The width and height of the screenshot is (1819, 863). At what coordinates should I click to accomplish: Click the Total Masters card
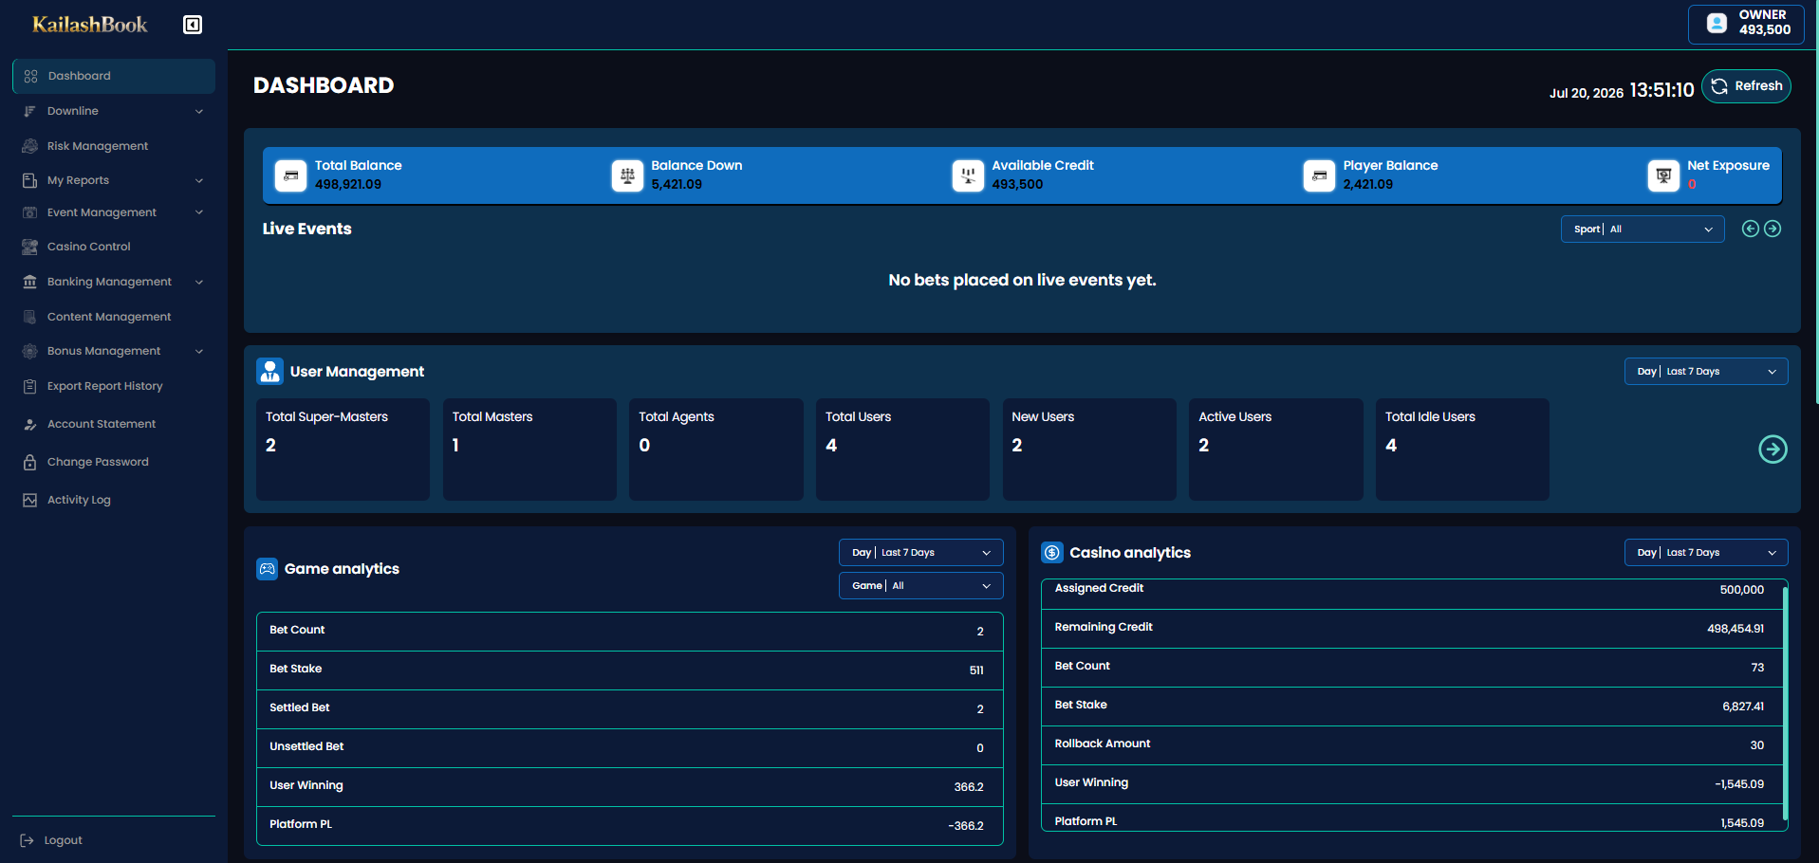pyautogui.click(x=529, y=450)
